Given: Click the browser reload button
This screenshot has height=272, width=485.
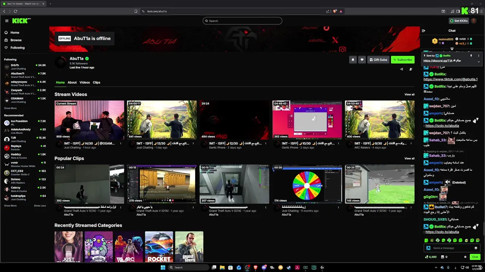Looking at the screenshot, I should pos(15,11).
